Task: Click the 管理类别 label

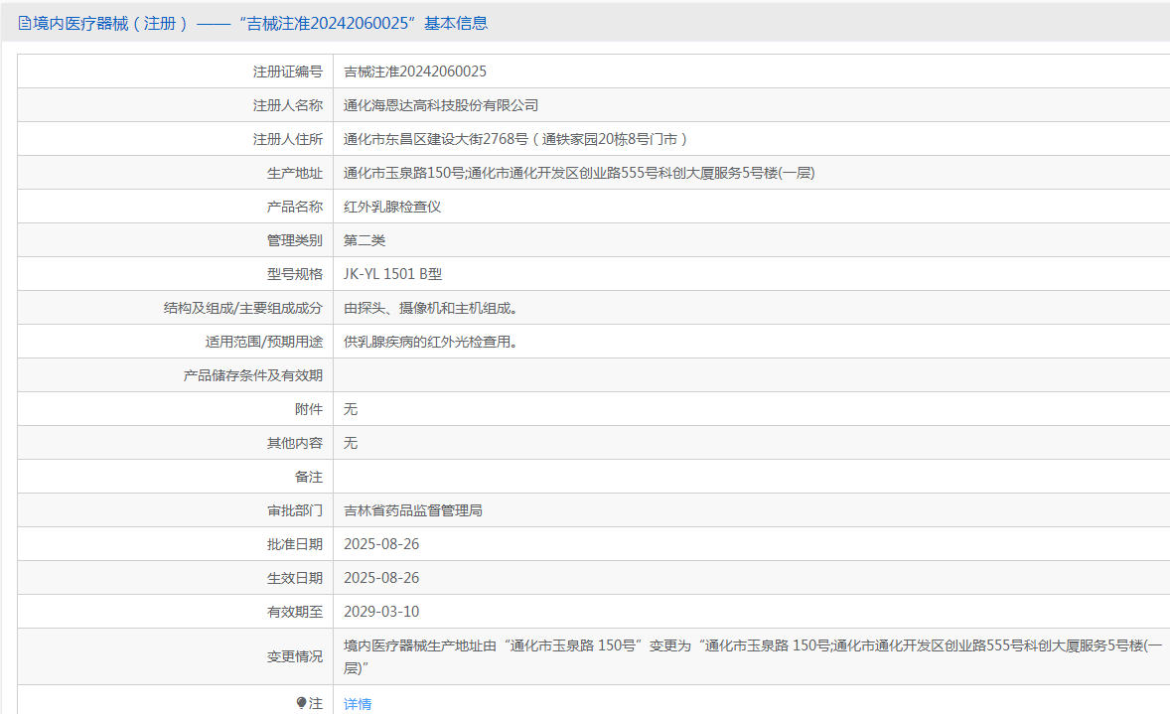Action: click(295, 240)
